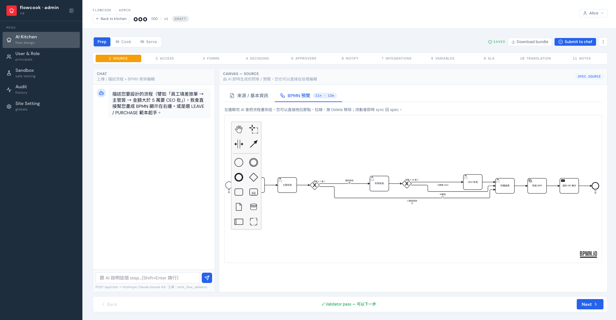The height and width of the screenshot is (320, 616).
Task: Click the chat bot avatar icon
Action: [101, 93]
